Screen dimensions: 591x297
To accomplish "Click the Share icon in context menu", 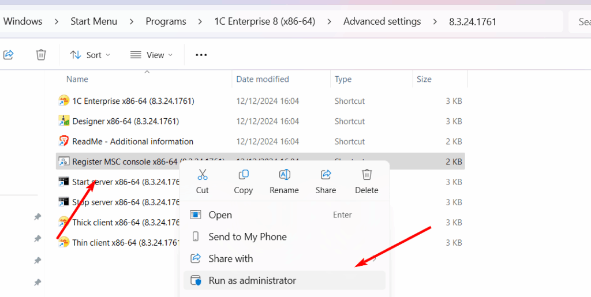I will pos(326,175).
